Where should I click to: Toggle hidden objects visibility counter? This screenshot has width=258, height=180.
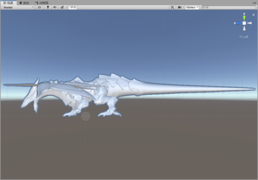point(73,7)
